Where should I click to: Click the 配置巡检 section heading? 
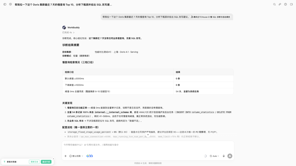click(x=80, y=127)
